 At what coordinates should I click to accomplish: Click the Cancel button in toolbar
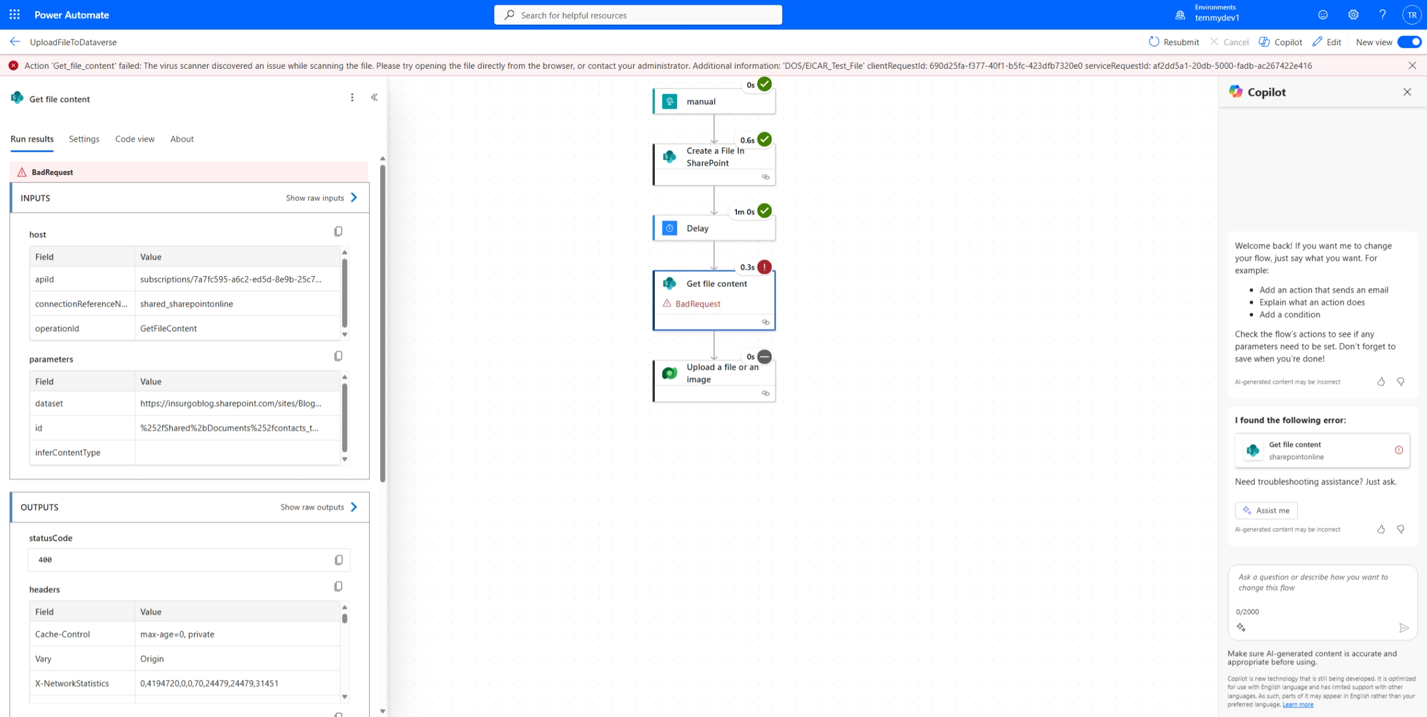tap(1229, 42)
